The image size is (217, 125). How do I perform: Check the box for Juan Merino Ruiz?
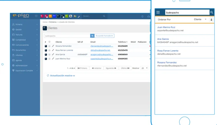(x=49, y=59)
